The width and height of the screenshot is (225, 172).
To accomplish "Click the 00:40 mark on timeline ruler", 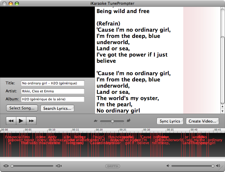I will [194, 130].
